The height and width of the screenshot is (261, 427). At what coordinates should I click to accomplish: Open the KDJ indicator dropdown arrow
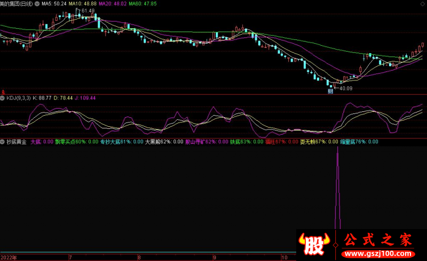[3, 98]
